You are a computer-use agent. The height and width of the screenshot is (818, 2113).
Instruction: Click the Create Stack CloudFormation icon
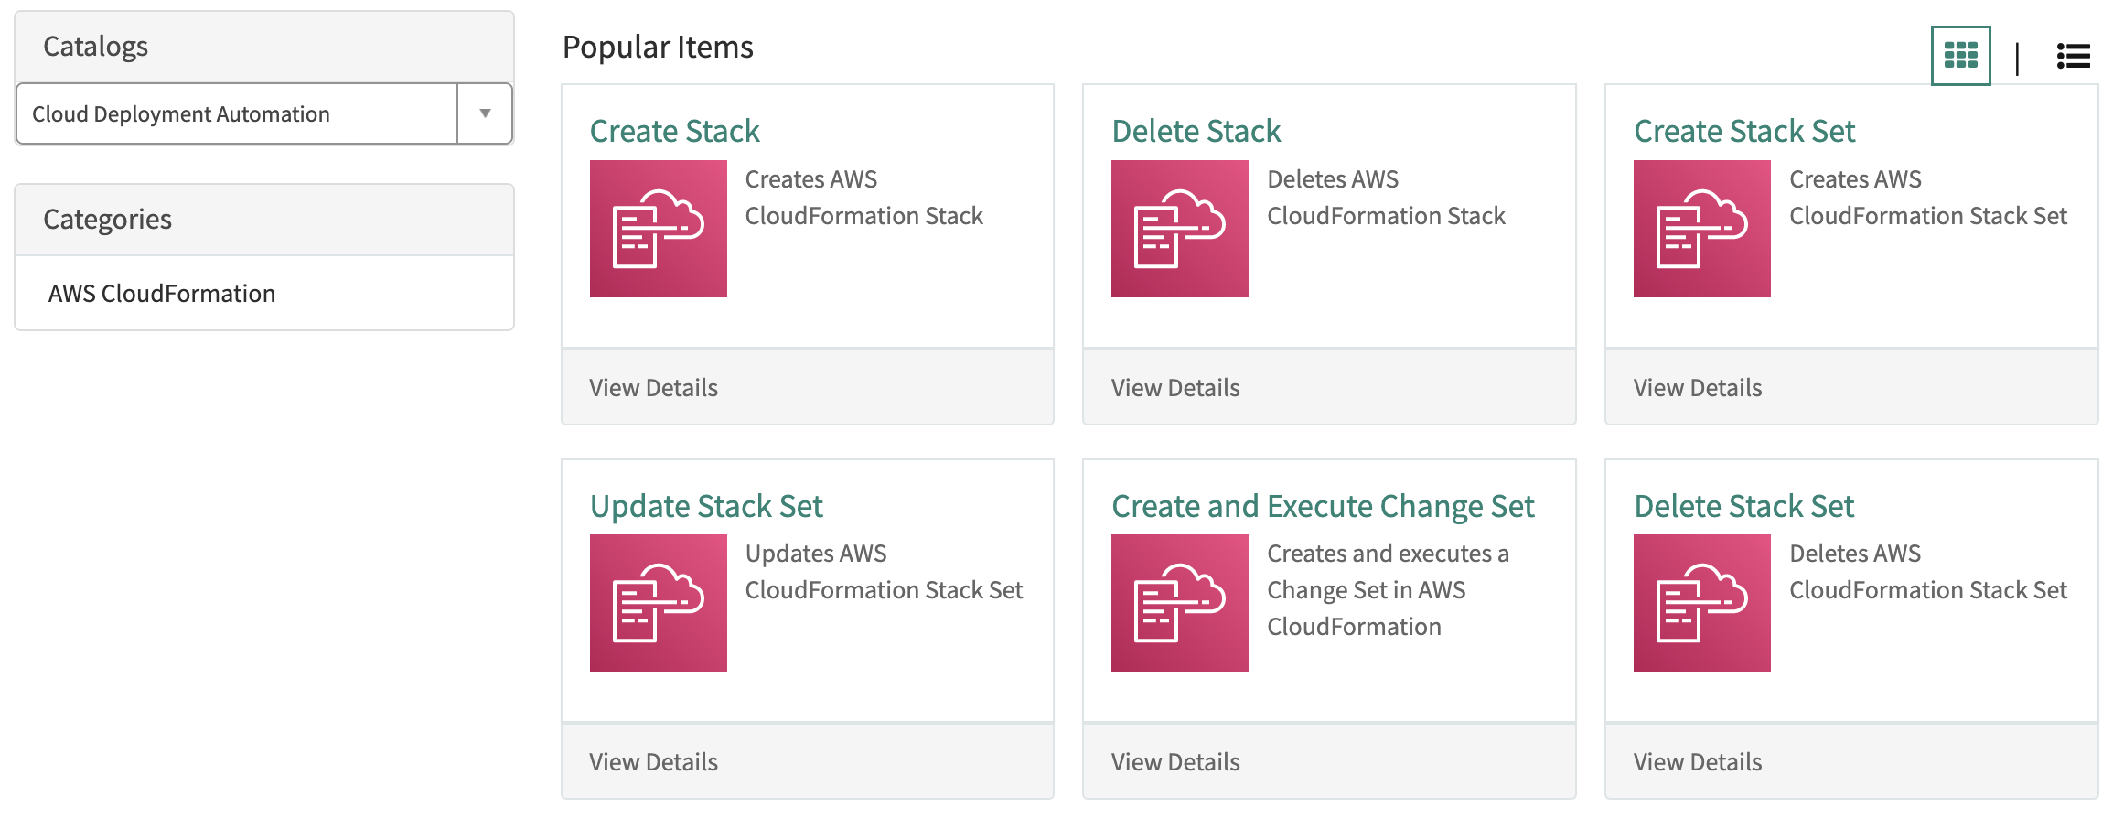point(658,229)
